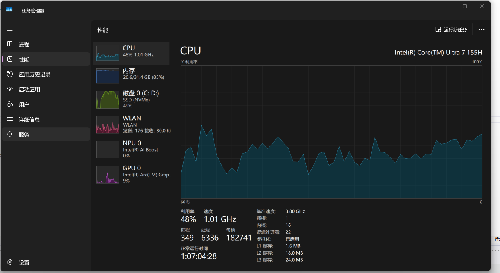Select the CPU performance thumbnail
This screenshot has width=500, height=273.
point(107,53)
